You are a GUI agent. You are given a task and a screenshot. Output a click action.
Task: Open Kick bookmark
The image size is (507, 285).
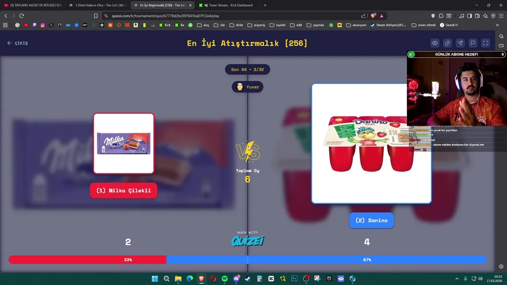(165, 25)
